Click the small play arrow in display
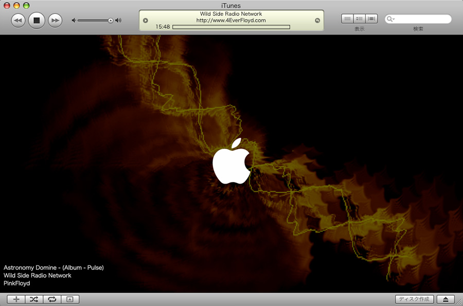This screenshot has width=463, height=306. [x=146, y=21]
